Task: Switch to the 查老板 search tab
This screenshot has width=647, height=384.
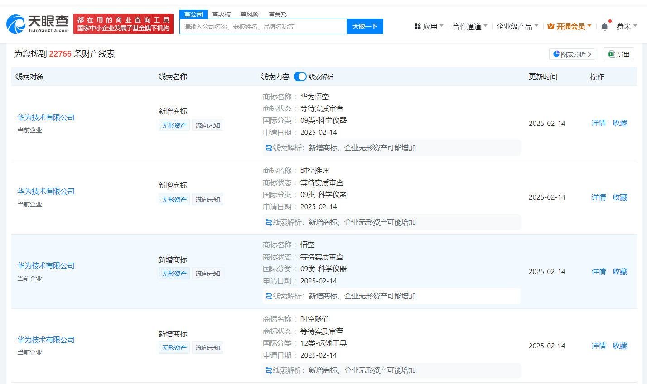Action: [222, 14]
